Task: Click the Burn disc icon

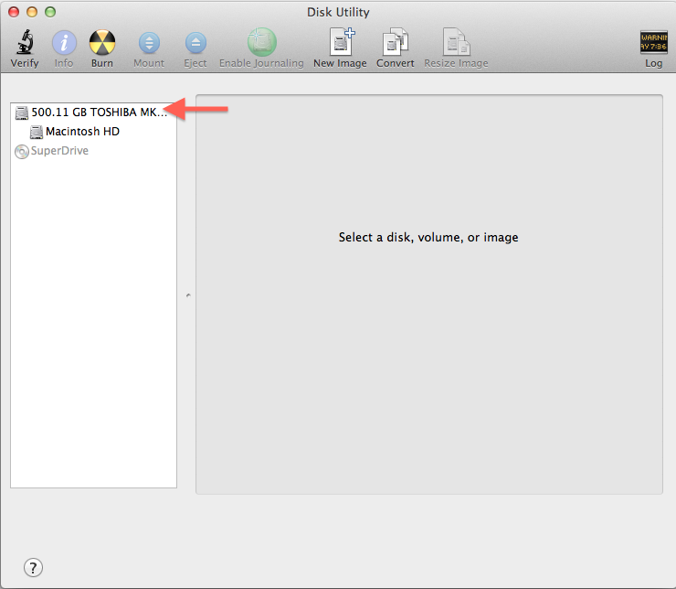Action: click(102, 43)
